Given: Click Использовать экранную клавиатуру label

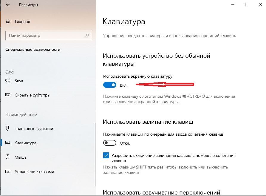Looking at the screenshot, I should [x=137, y=76].
